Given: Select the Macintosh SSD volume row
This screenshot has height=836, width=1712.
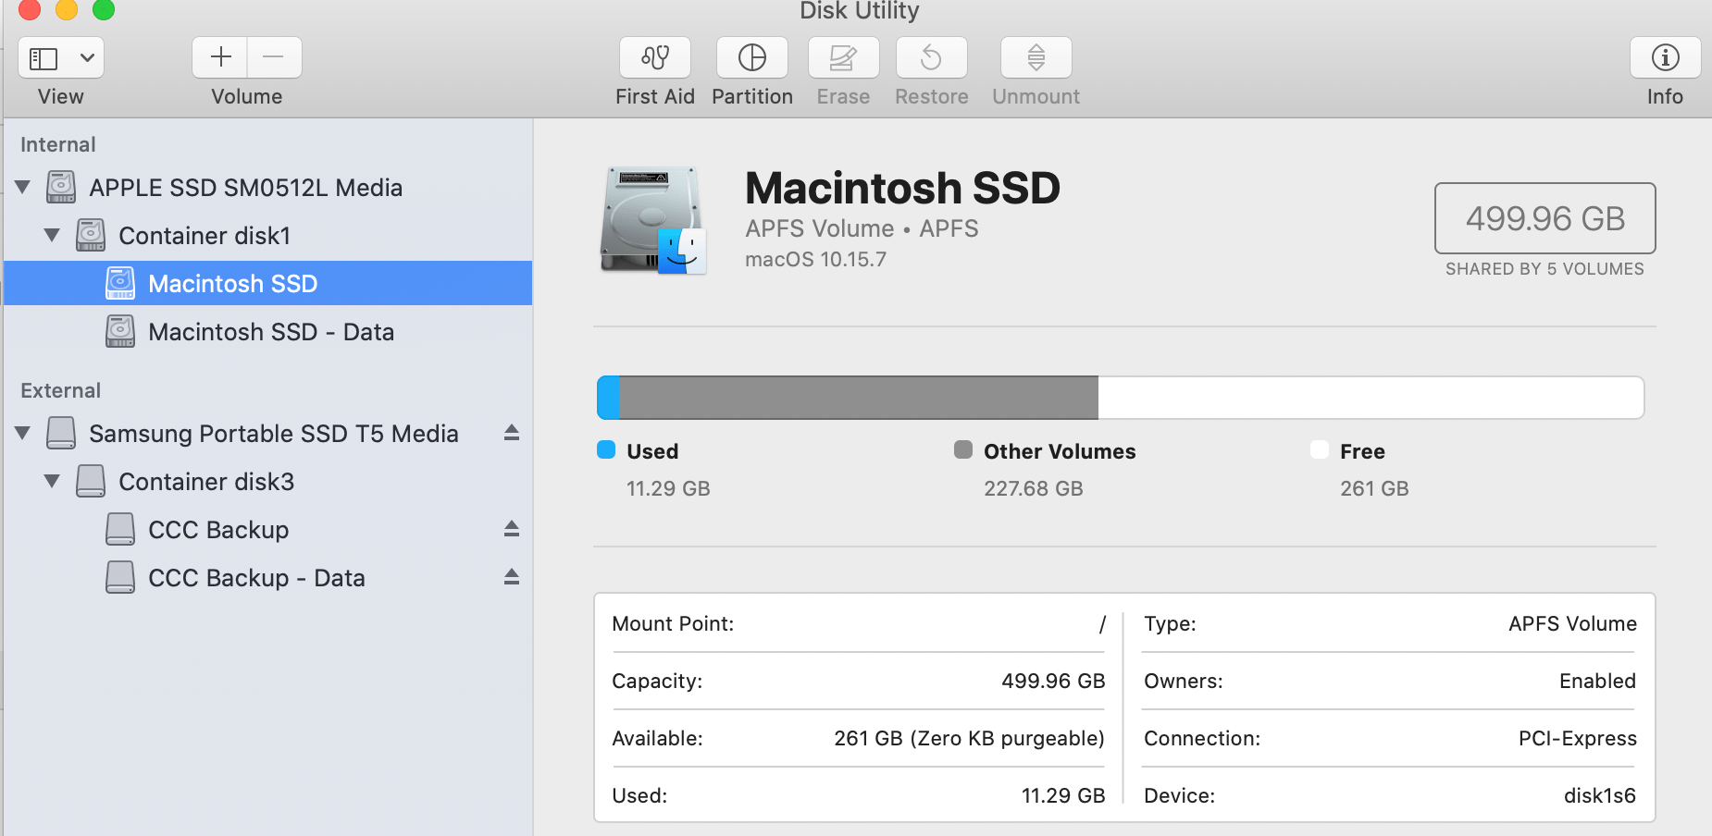Looking at the screenshot, I should 268,283.
